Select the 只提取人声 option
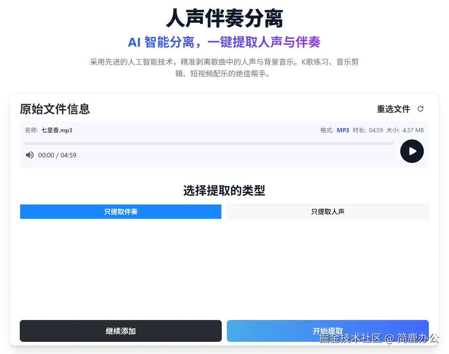The height and width of the screenshot is (354, 449). 328,212
